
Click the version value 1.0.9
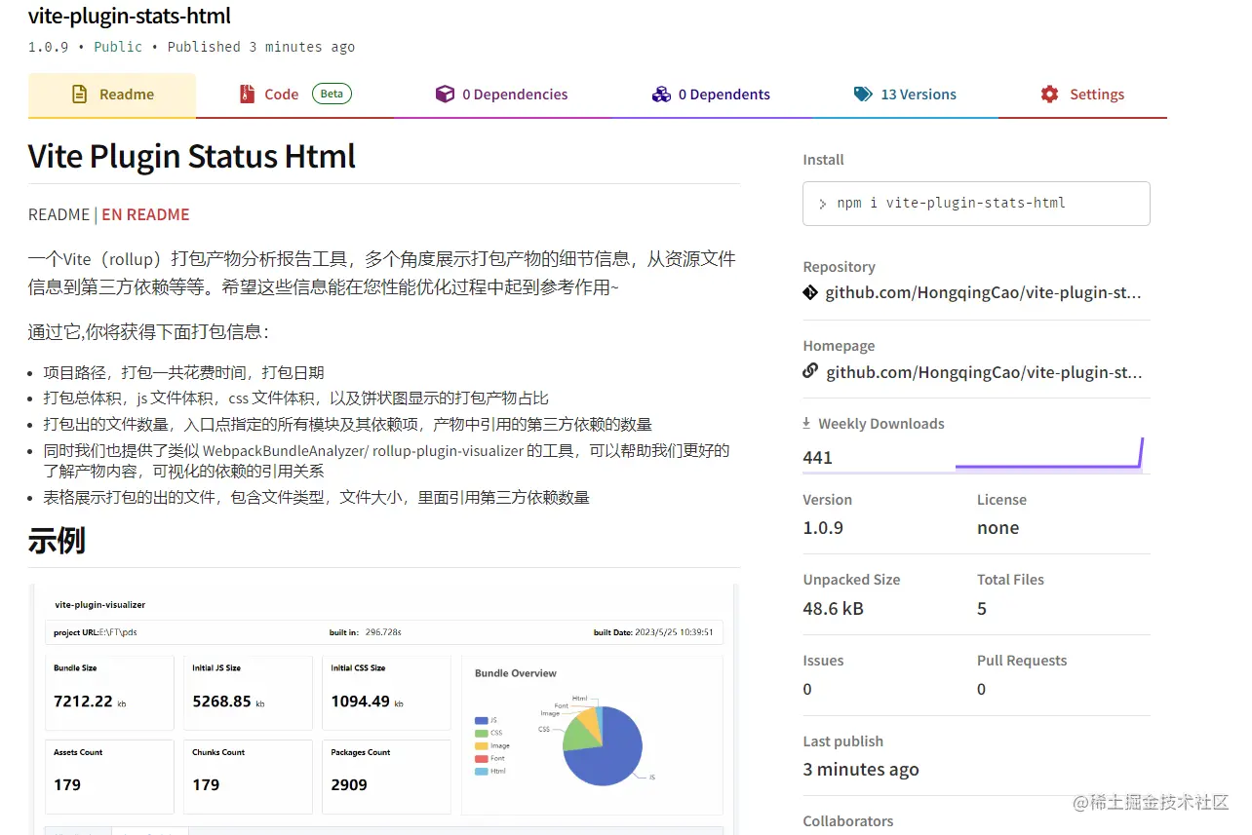click(x=823, y=527)
